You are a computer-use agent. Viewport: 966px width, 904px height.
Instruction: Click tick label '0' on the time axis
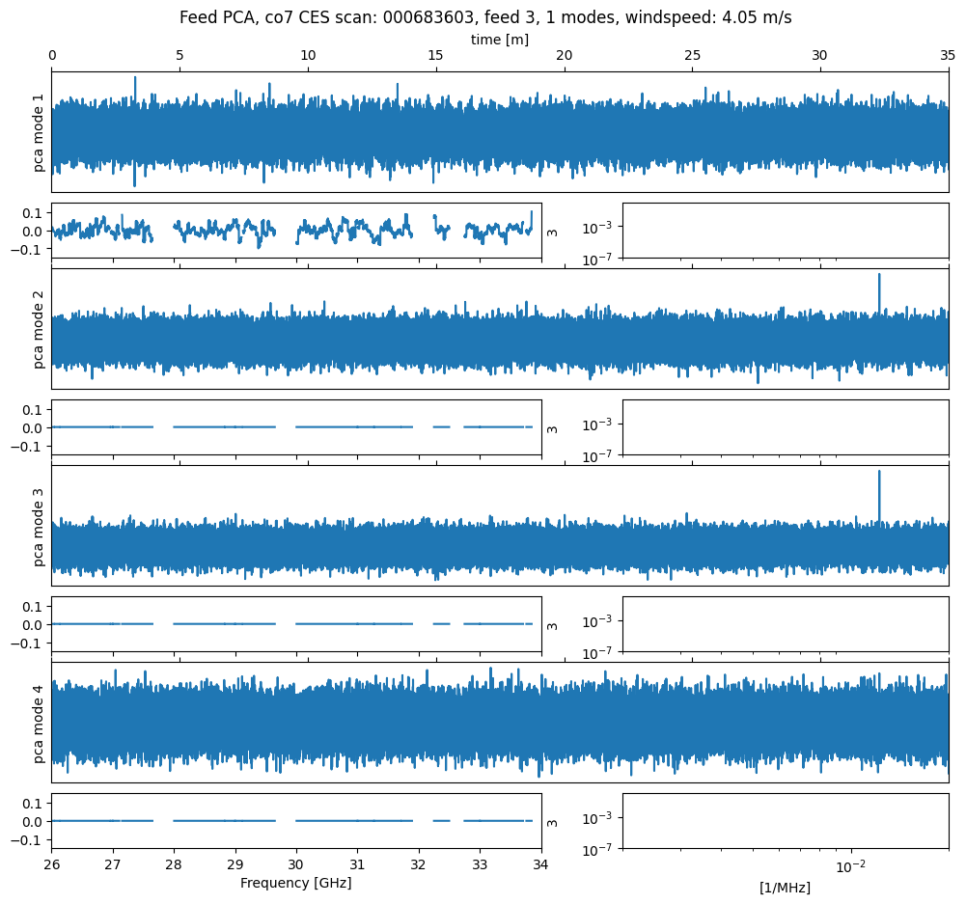tap(52, 56)
